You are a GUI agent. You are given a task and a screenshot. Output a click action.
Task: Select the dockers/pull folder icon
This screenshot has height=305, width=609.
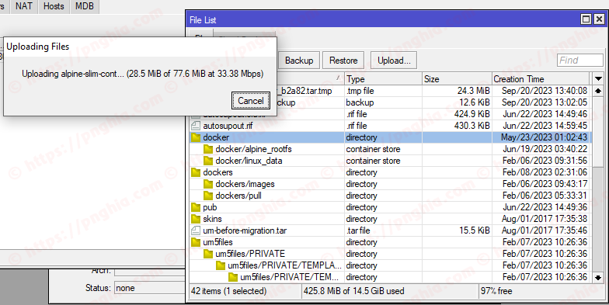(208, 196)
